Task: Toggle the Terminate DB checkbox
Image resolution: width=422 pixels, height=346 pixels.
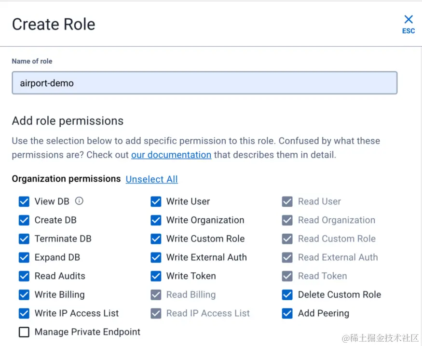Action: pos(24,239)
